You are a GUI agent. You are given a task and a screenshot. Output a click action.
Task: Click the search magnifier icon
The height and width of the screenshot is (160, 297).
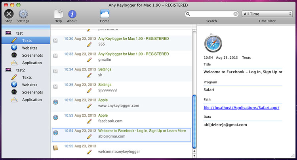[188, 14]
